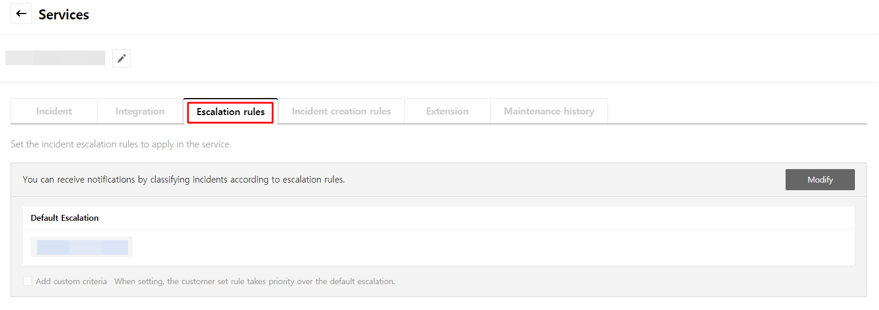View the Maintenance history tab
This screenshot has width=879, height=310.
click(549, 112)
